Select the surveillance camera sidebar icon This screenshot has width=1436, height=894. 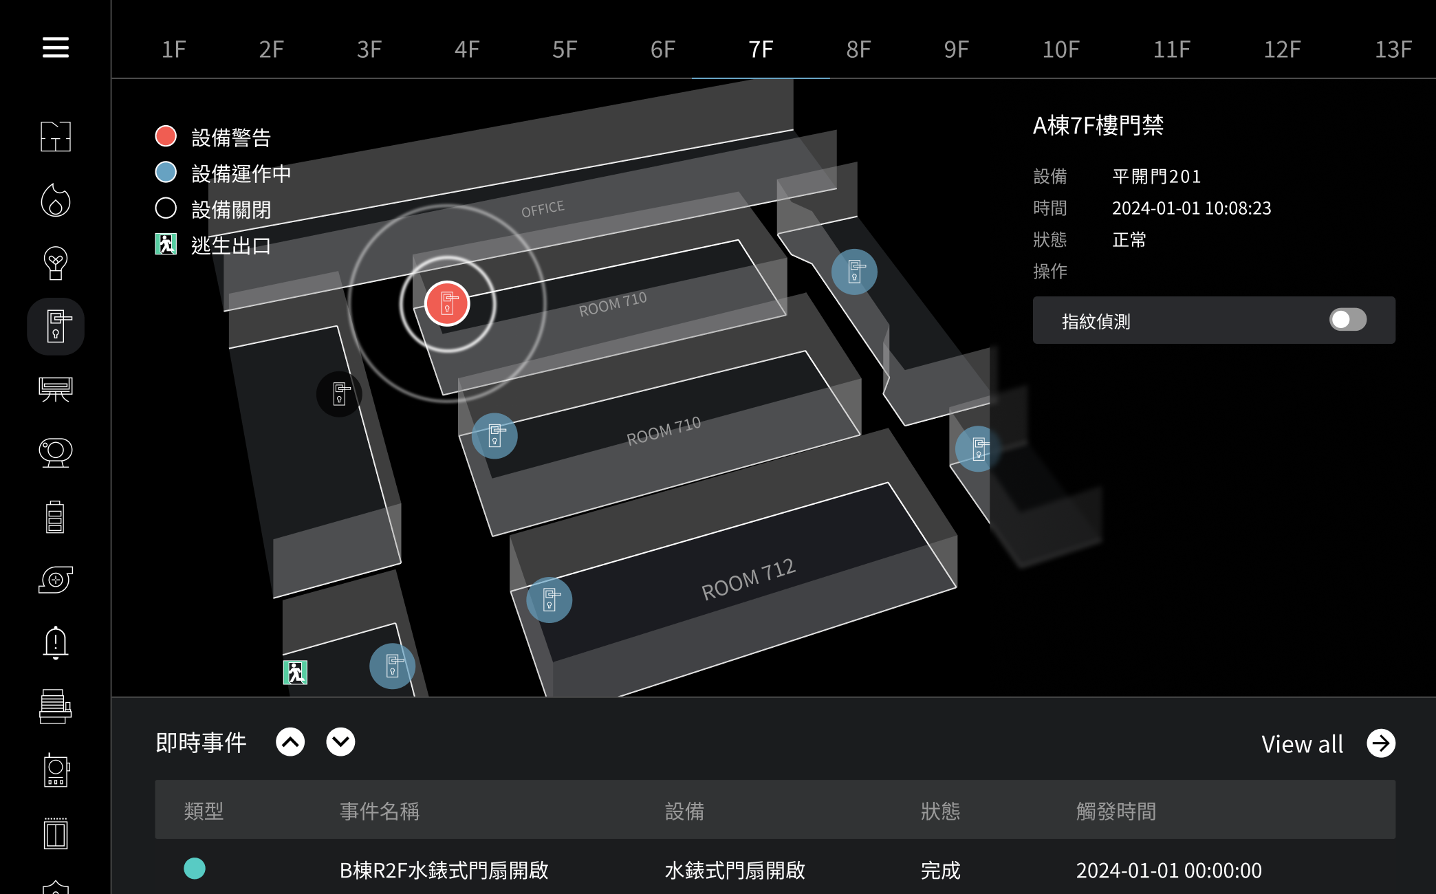pos(55,453)
